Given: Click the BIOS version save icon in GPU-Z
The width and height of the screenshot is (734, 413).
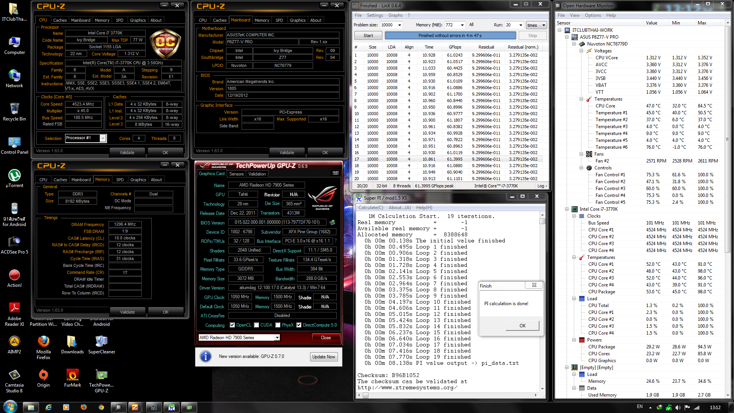Looking at the screenshot, I should (x=332, y=222).
